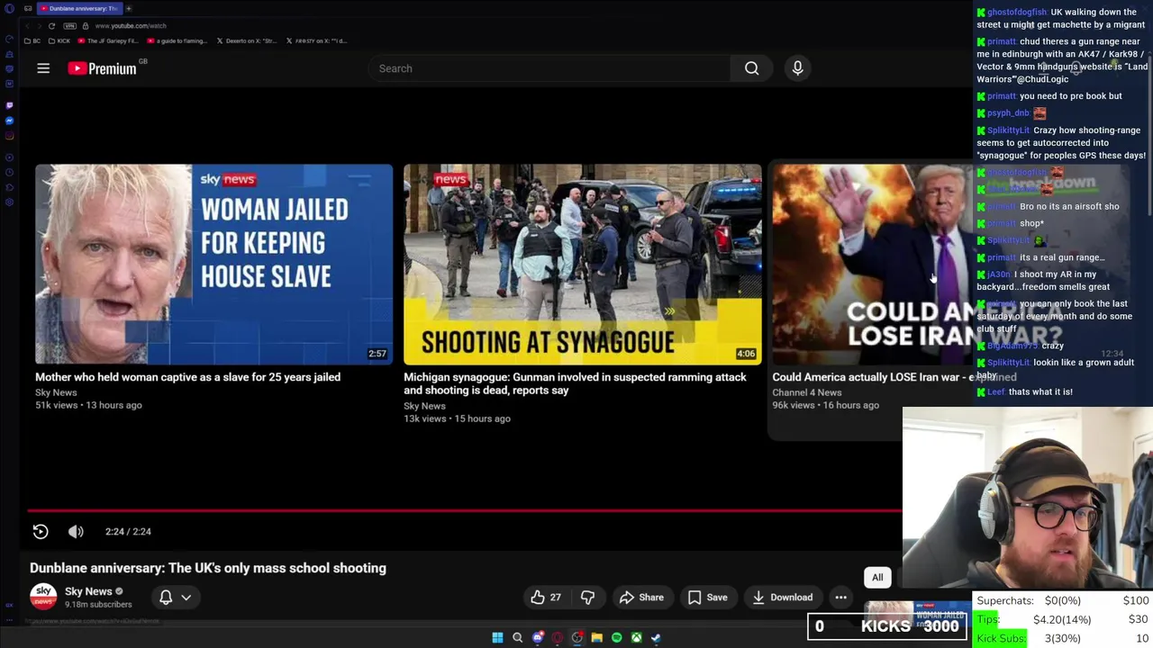Screen dimensions: 1153x648
Task: Open 'Michigan synagogue: Gunman involved' title
Action: [575, 383]
